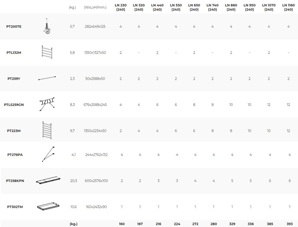Click the PT302TM toe board image
The height and width of the screenshot is (227, 298).
click(48, 207)
